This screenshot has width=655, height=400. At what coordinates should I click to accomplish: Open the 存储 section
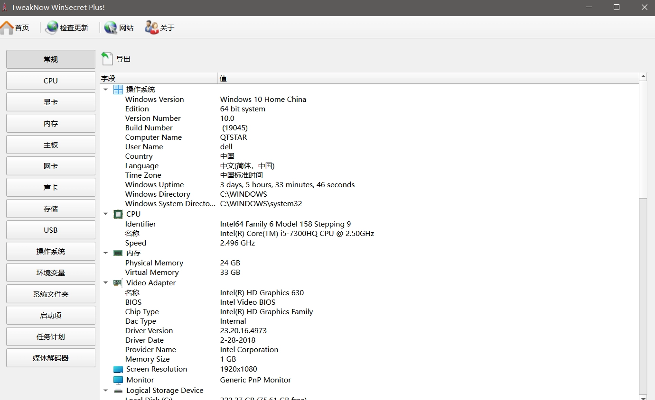point(51,209)
